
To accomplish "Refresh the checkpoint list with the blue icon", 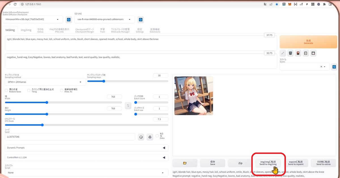I will 69,19.
